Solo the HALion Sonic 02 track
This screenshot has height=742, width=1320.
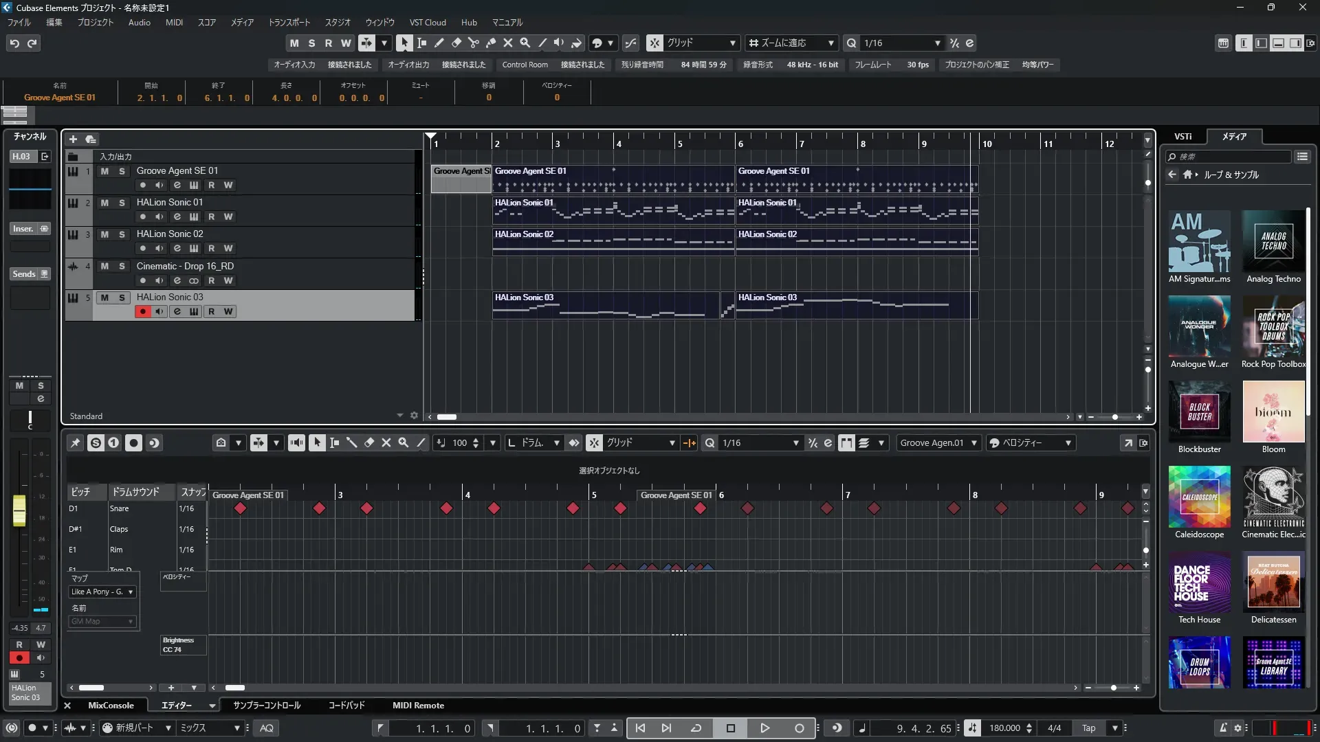[x=122, y=234]
